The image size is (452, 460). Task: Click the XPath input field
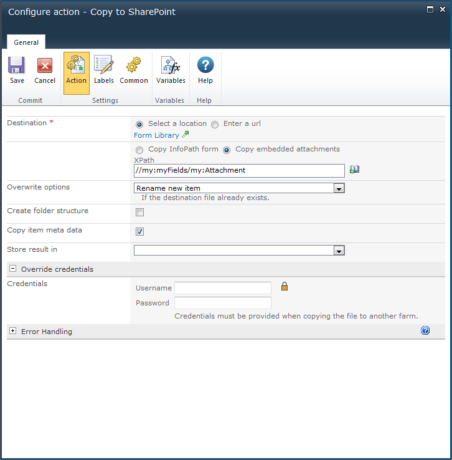pyautogui.click(x=239, y=170)
